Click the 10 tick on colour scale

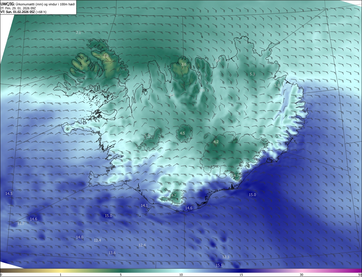[181, 275]
